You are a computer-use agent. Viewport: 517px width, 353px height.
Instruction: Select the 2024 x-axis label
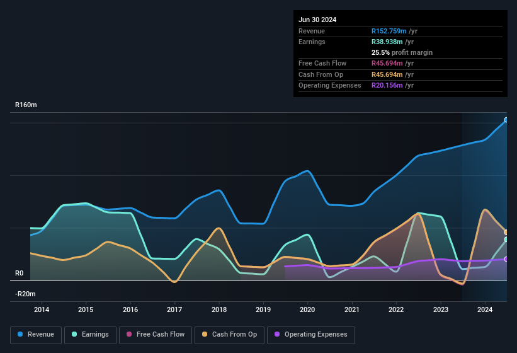pyautogui.click(x=485, y=310)
